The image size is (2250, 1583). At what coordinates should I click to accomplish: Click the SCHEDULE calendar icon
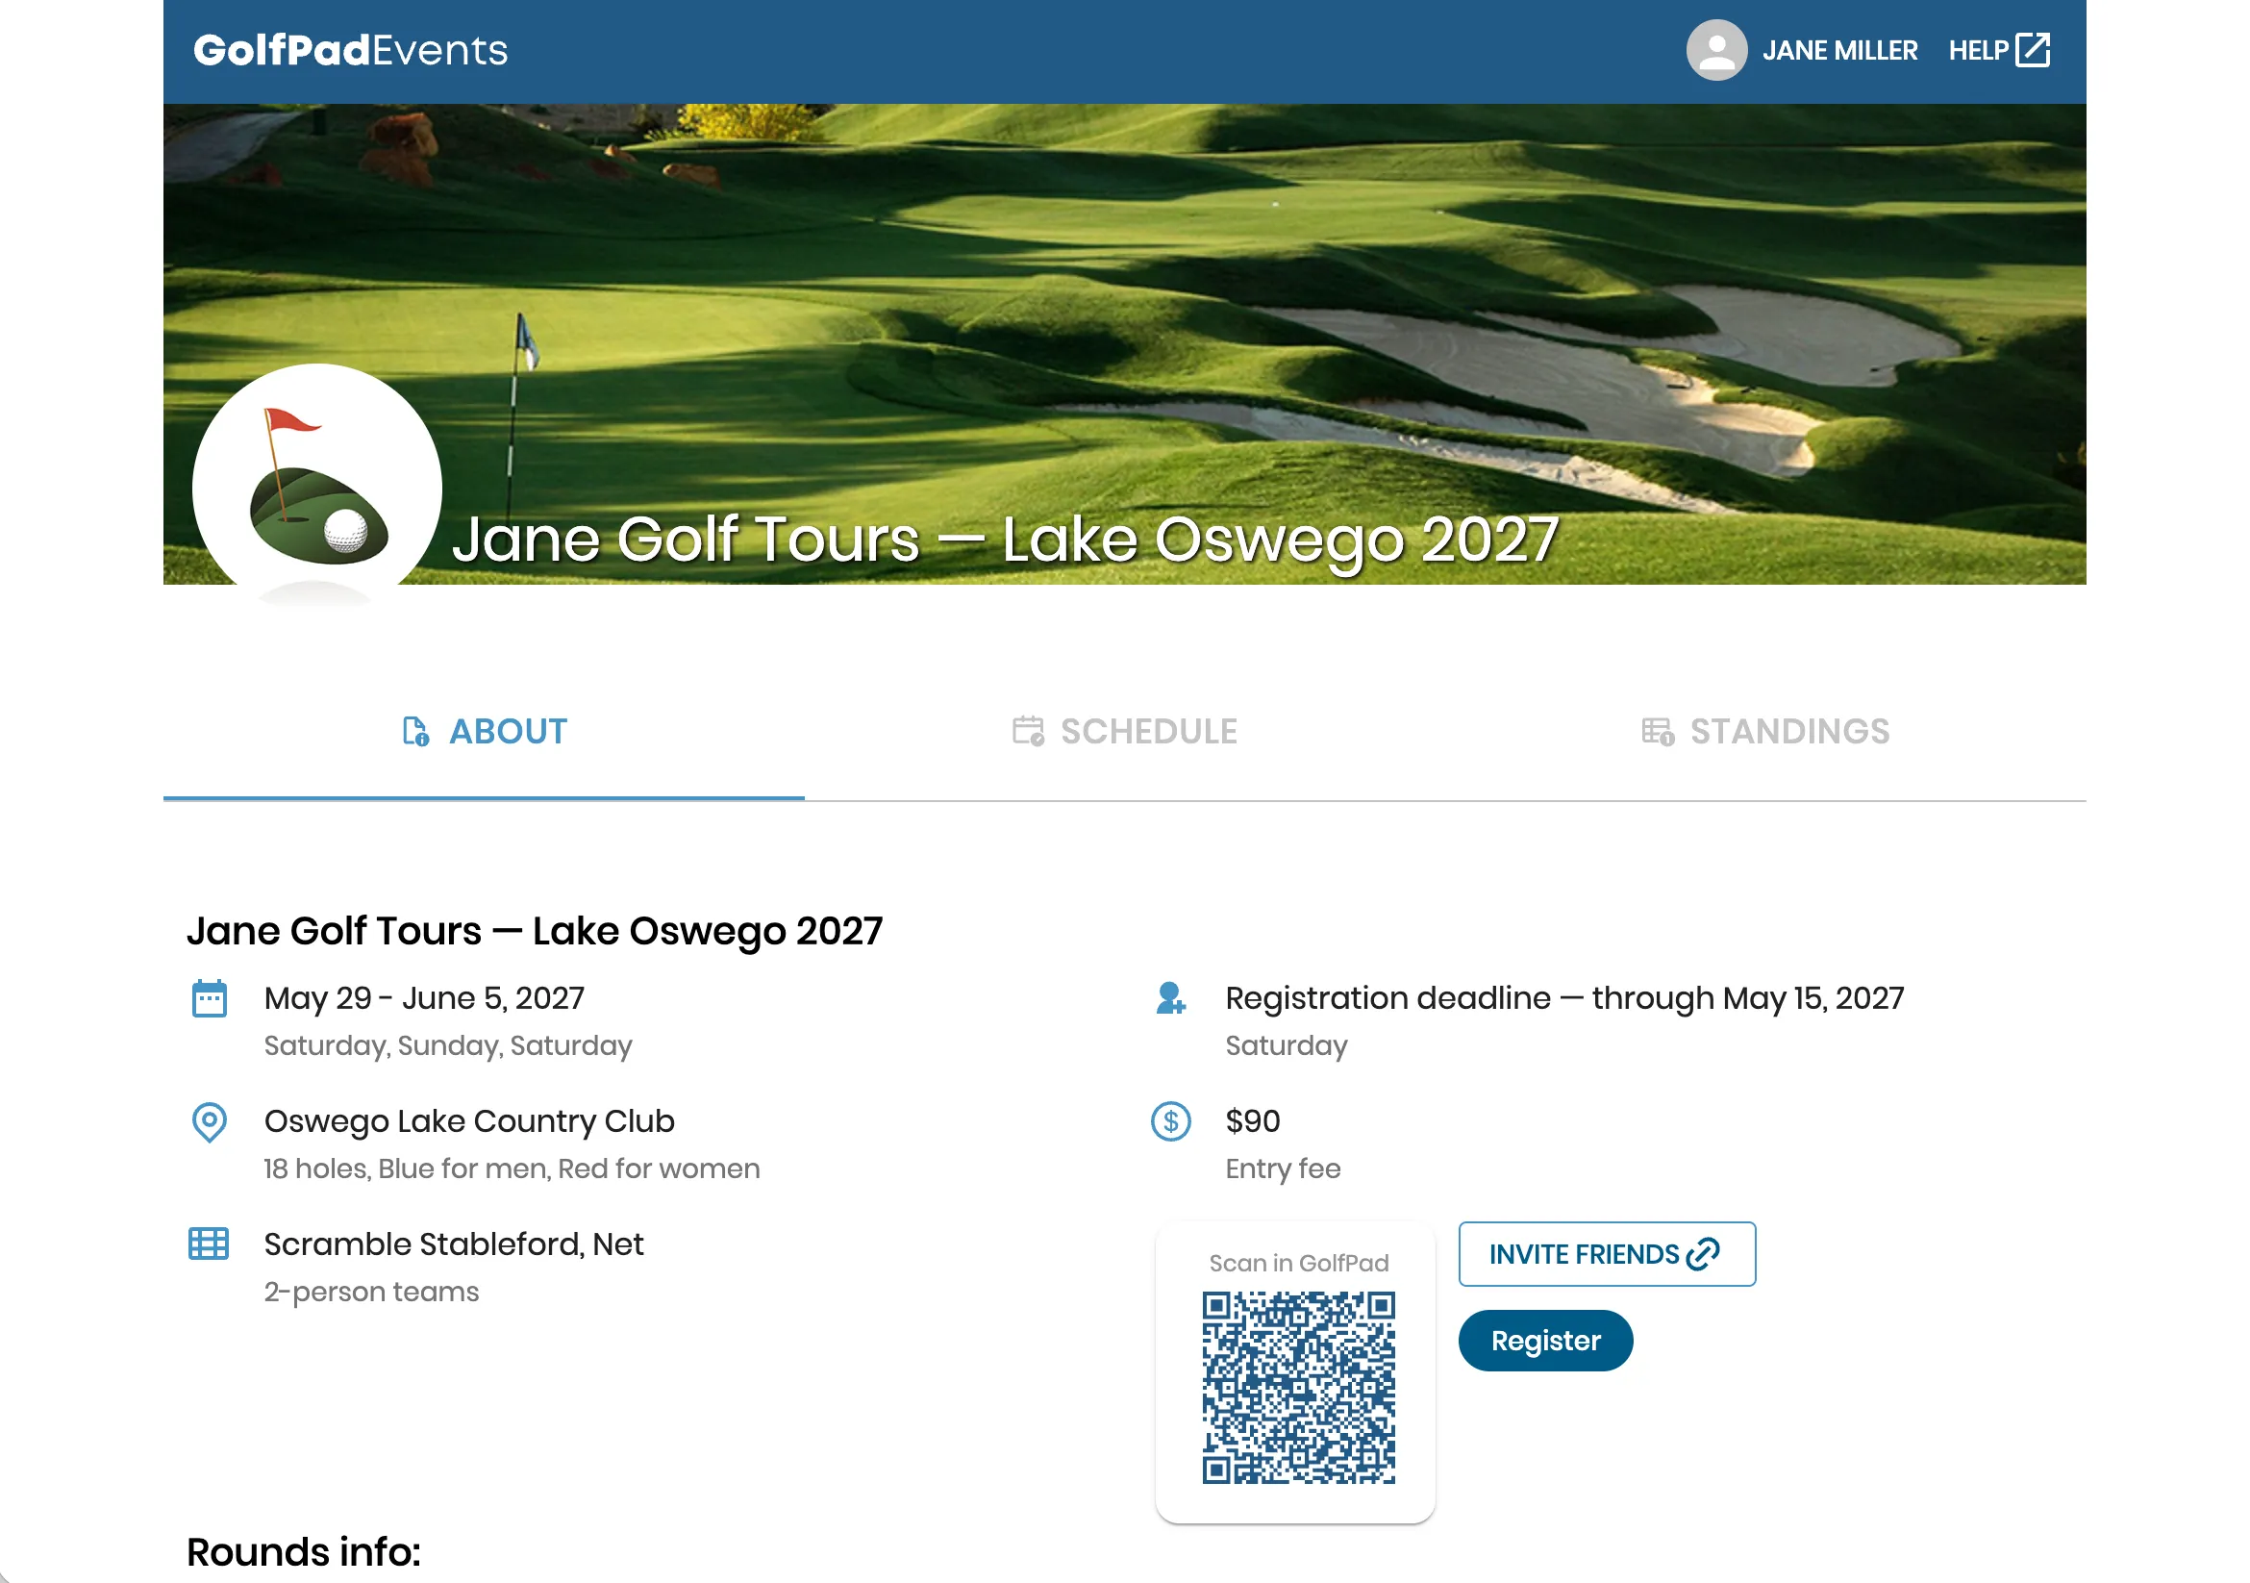(1028, 731)
